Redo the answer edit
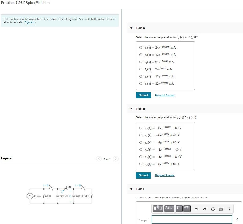Screen dimensions: 243x224 pos(205,209)
